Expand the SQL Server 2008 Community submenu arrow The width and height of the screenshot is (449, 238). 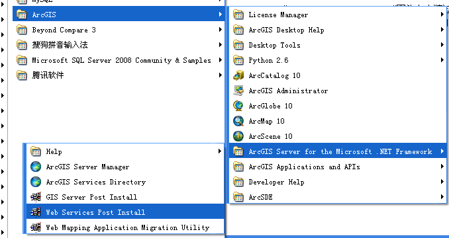pos(221,59)
